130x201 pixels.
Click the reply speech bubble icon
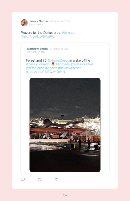[23, 179]
